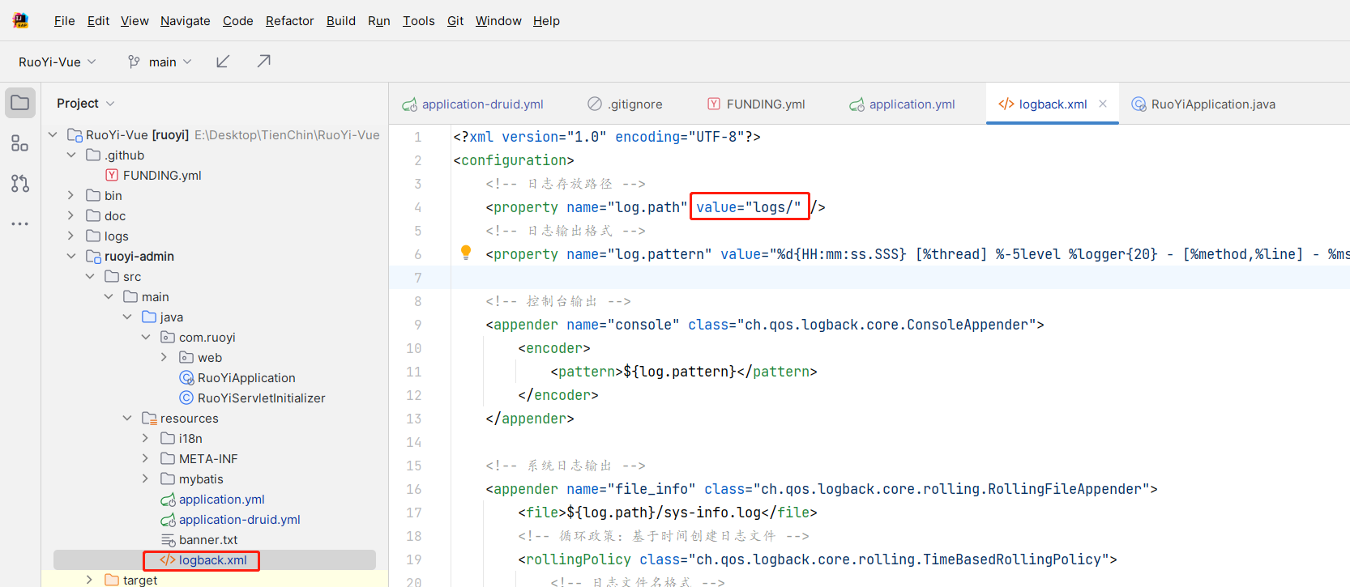1350x587 pixels.
Task: Click the Update Project incoming arrow icon
Action: tap(223, 62)
